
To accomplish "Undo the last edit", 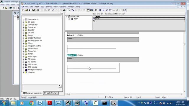I will click(x=53, y=10).
